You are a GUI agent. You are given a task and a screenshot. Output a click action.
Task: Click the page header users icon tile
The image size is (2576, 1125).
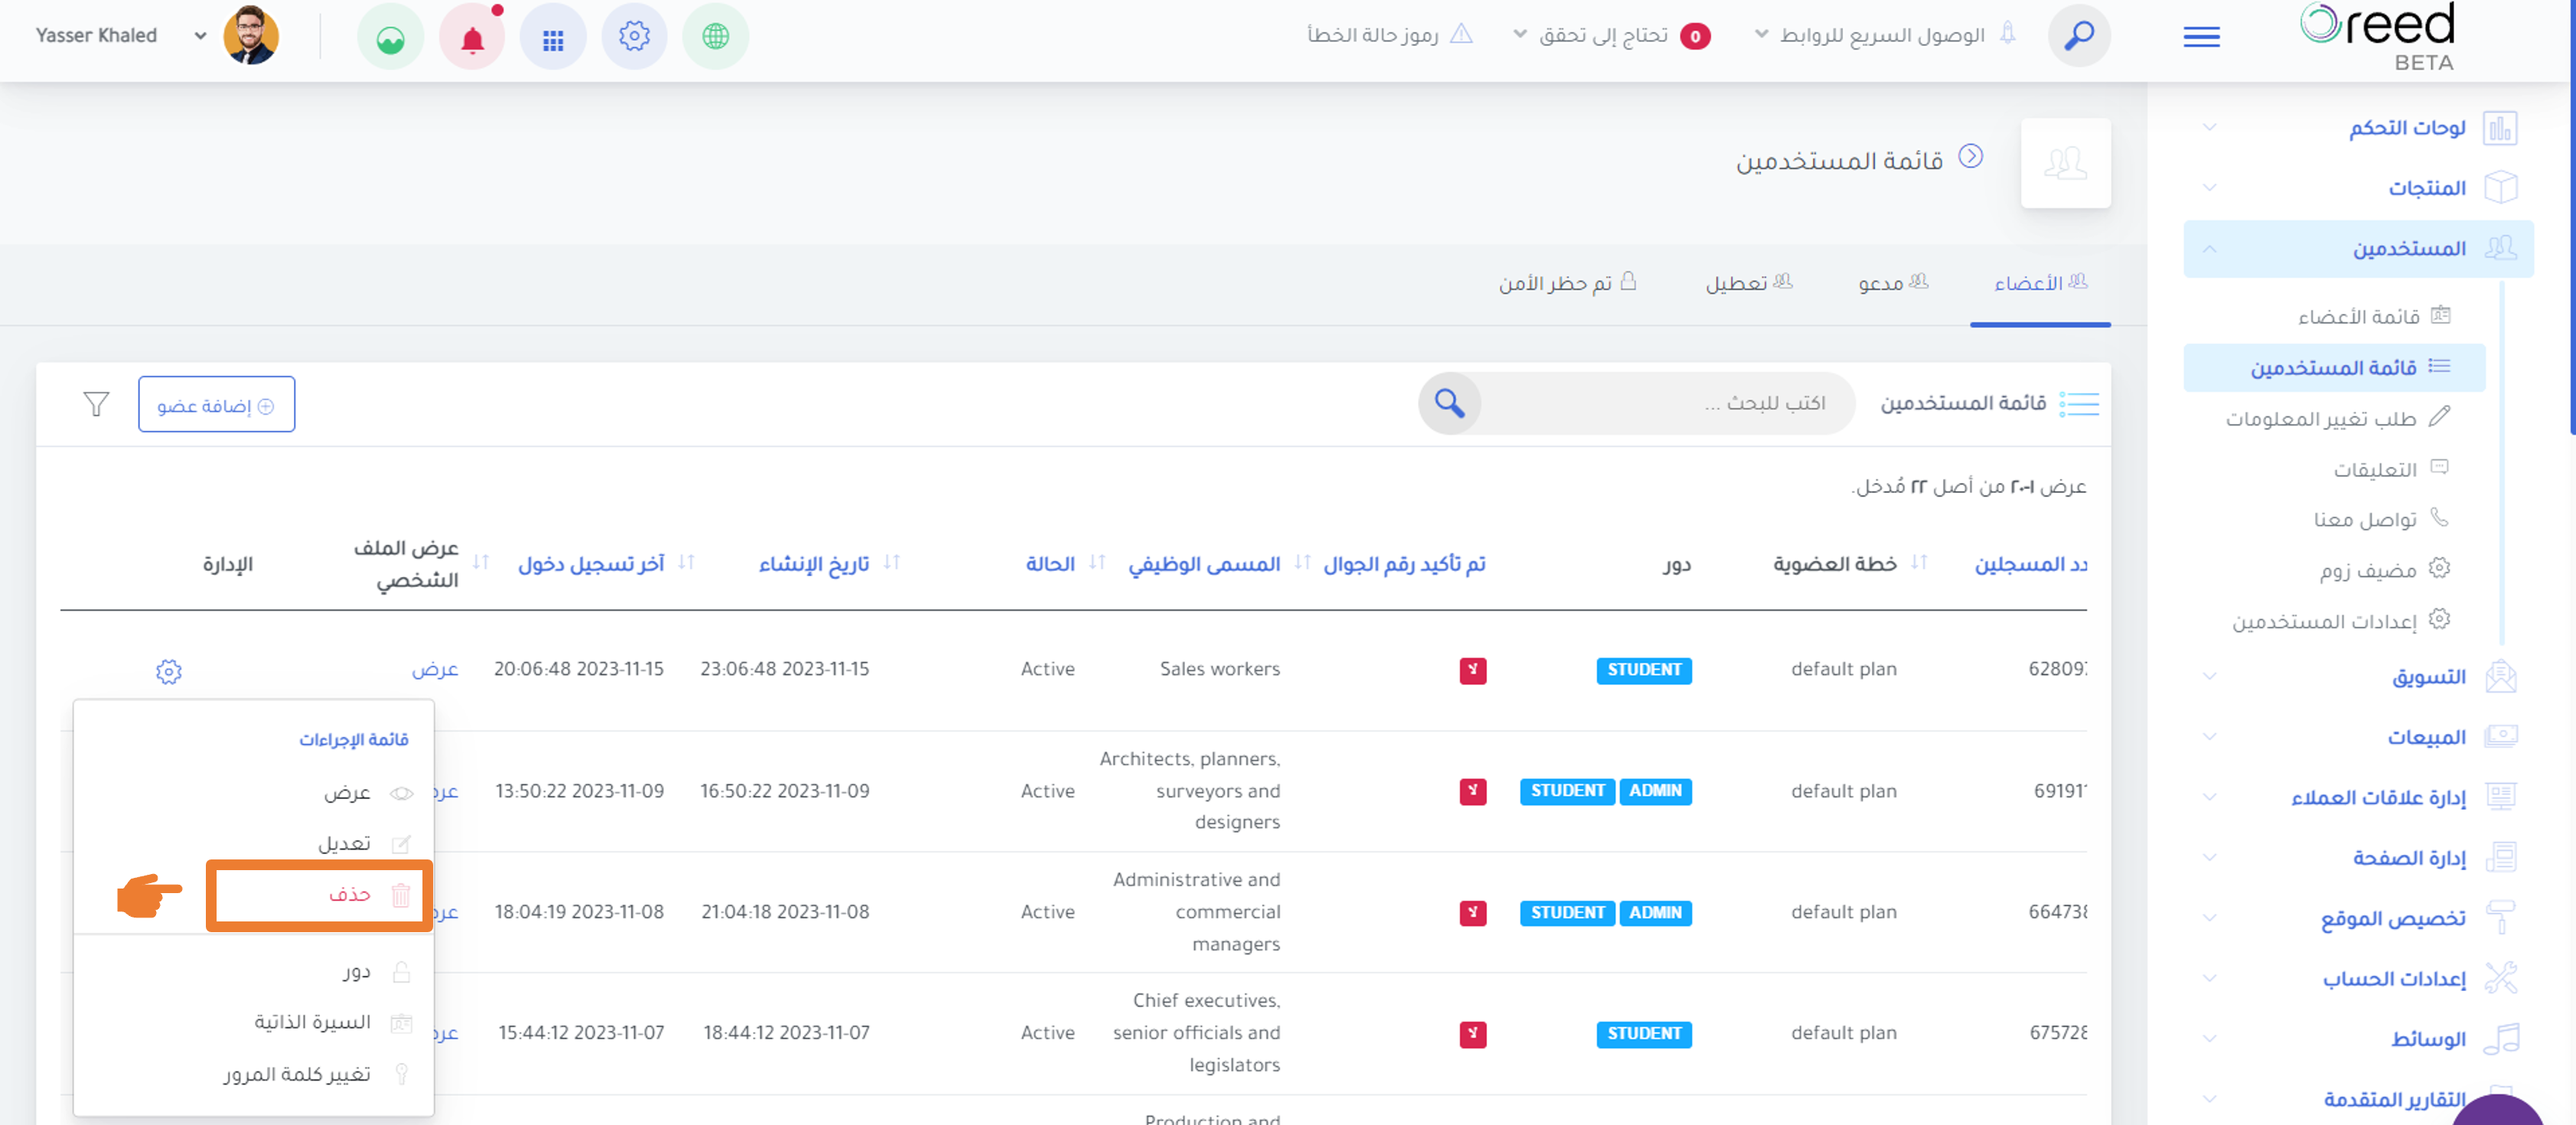(x=2065, y=163)
